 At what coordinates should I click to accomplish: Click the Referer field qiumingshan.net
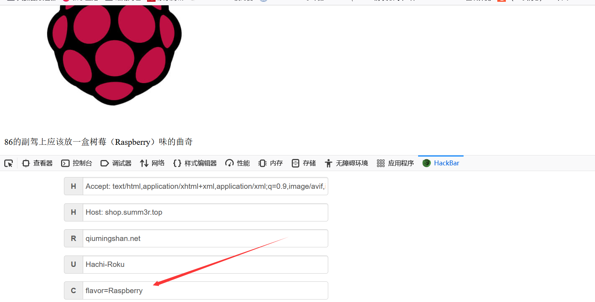[x=205, y=238]
